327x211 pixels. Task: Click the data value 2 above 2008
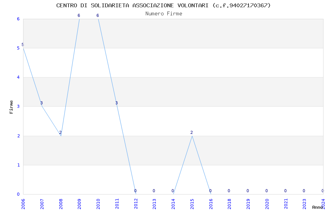(x=60, y=132)
